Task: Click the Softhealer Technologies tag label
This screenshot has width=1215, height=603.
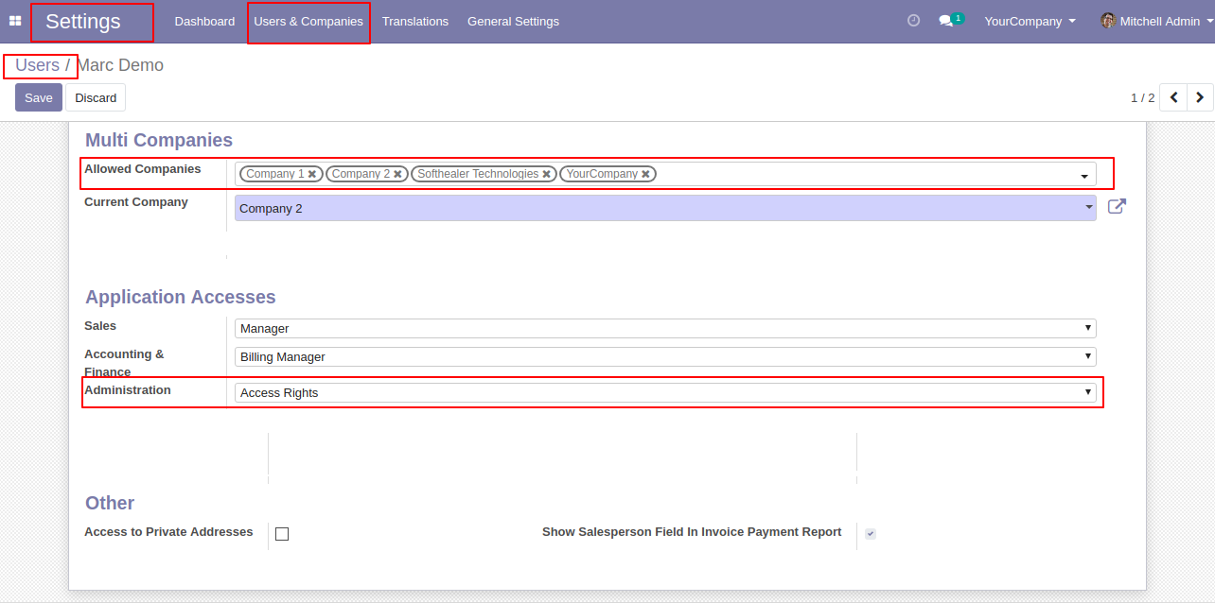Action: pos(478,174)
